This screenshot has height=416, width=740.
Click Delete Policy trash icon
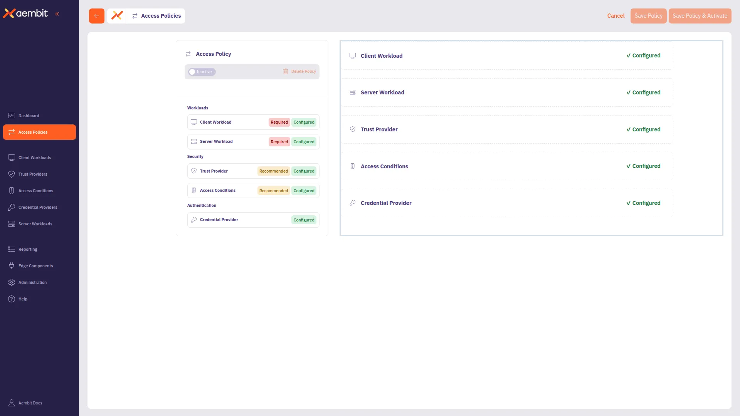tap(286, 72)
